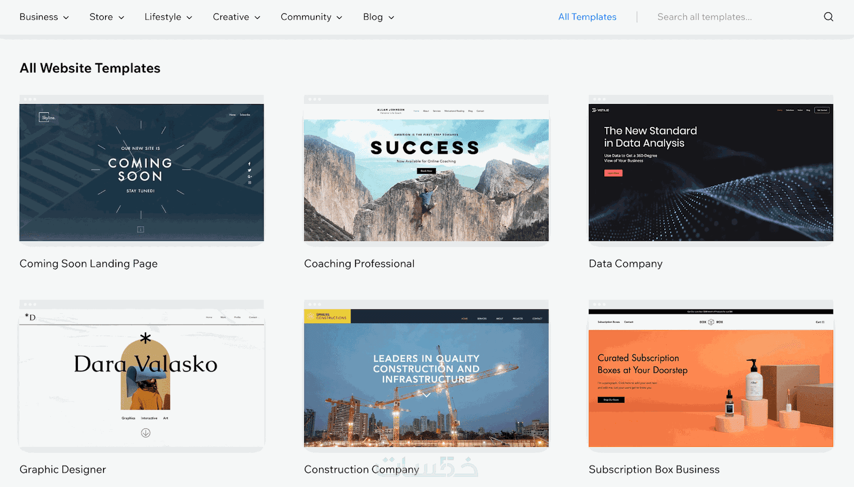Click the red button in Data Company preview

[613, 173]
